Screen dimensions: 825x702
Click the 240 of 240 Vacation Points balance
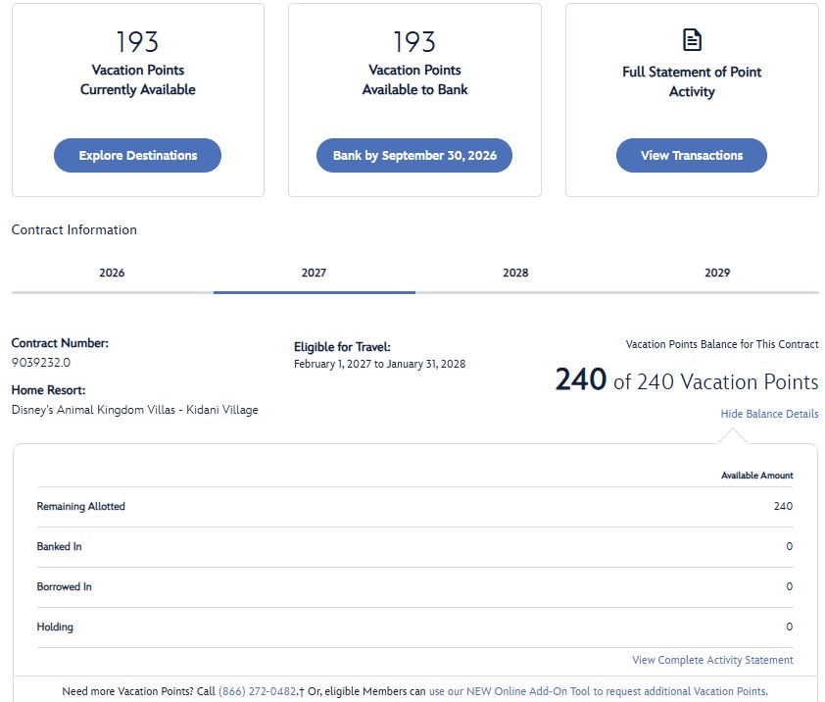(x=686, y=380)
